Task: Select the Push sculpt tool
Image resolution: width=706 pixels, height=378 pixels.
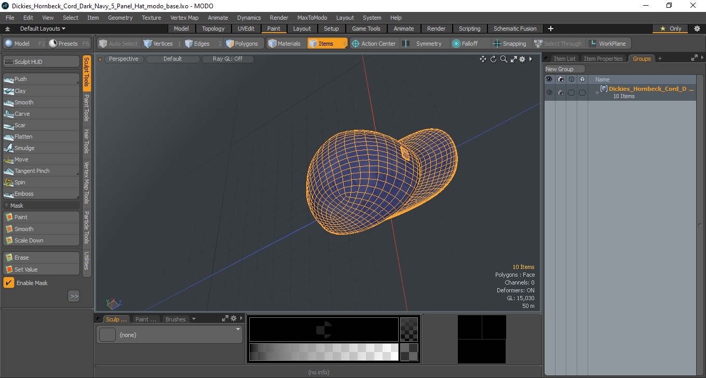Action: pos(41,79)
